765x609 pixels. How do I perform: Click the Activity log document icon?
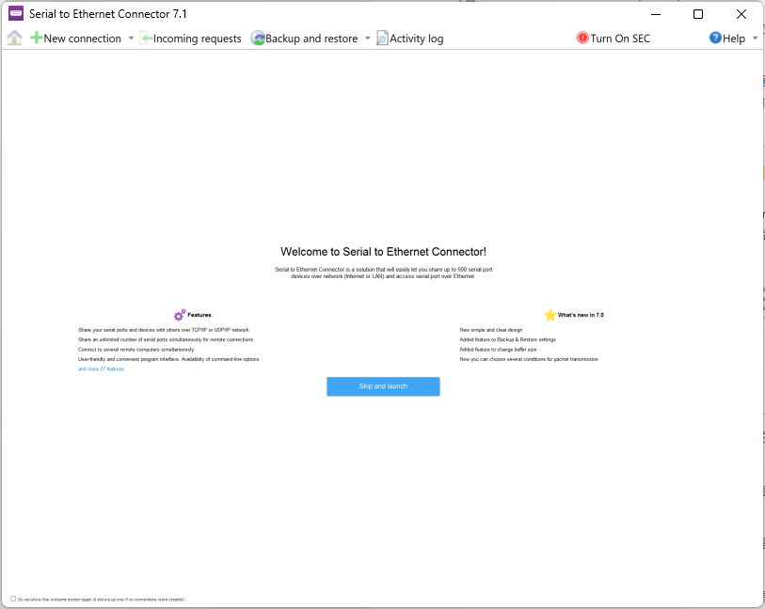[x=382, y=38]
